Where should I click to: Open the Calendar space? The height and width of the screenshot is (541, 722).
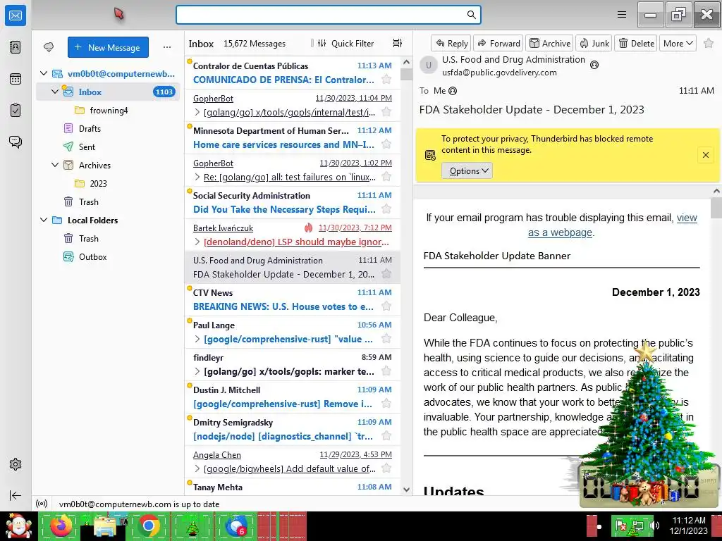point(16,79)
